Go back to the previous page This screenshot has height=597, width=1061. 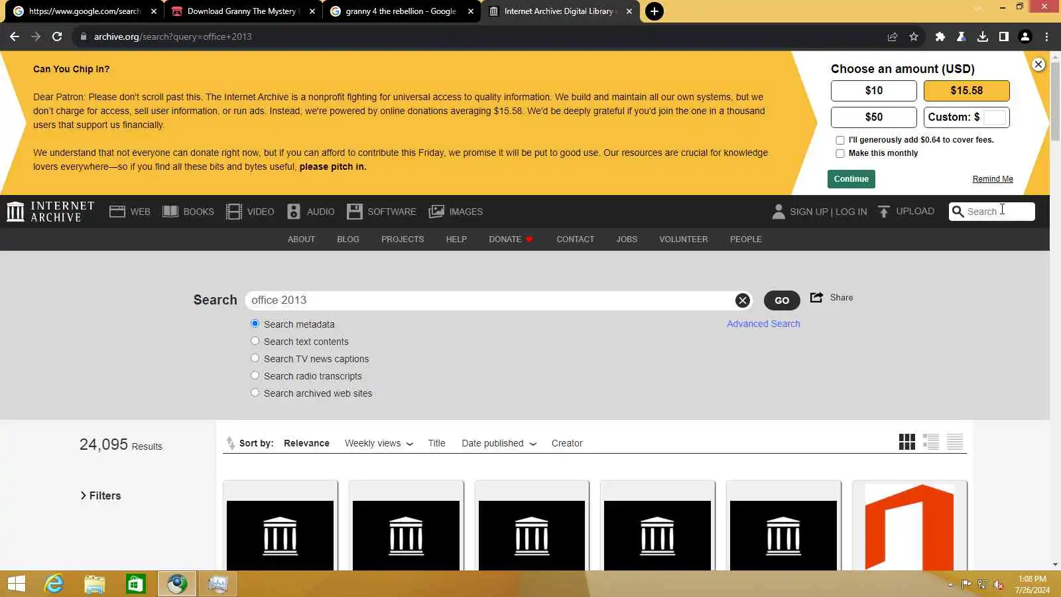point(15,36)
